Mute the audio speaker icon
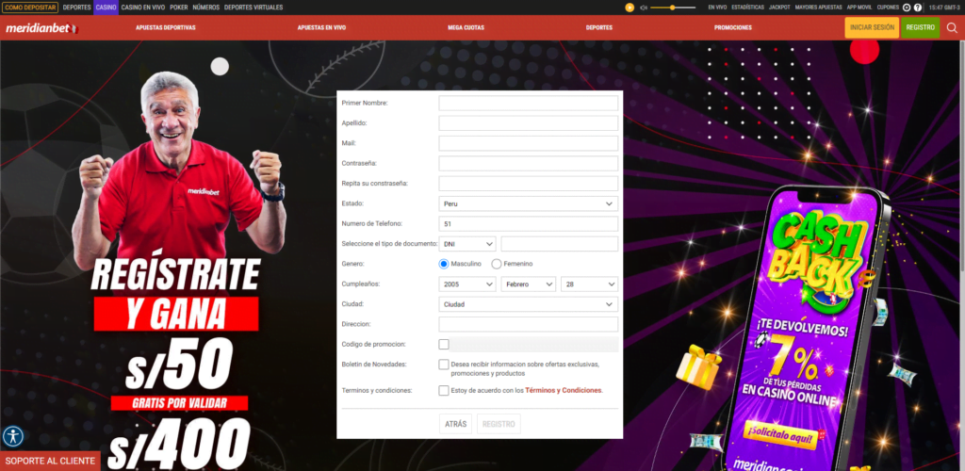The height and width of the screenshot is (471, 965). point(644,8)
